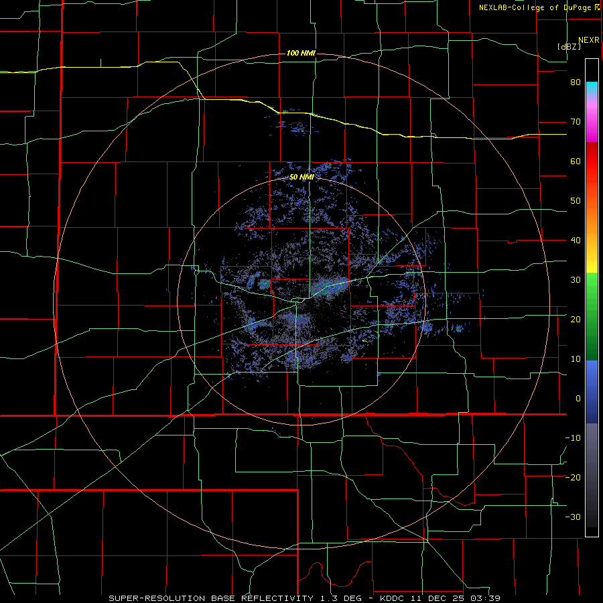Click the 20 value on dBZ scale
603x603 pixels.
576,320
